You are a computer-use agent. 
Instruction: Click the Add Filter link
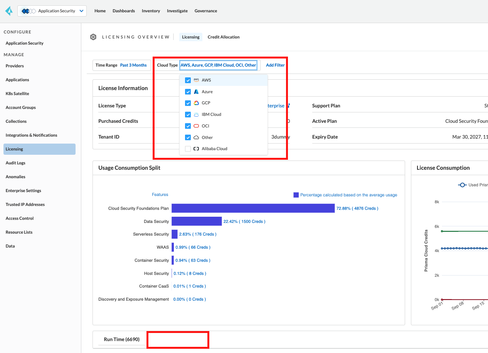275,65
